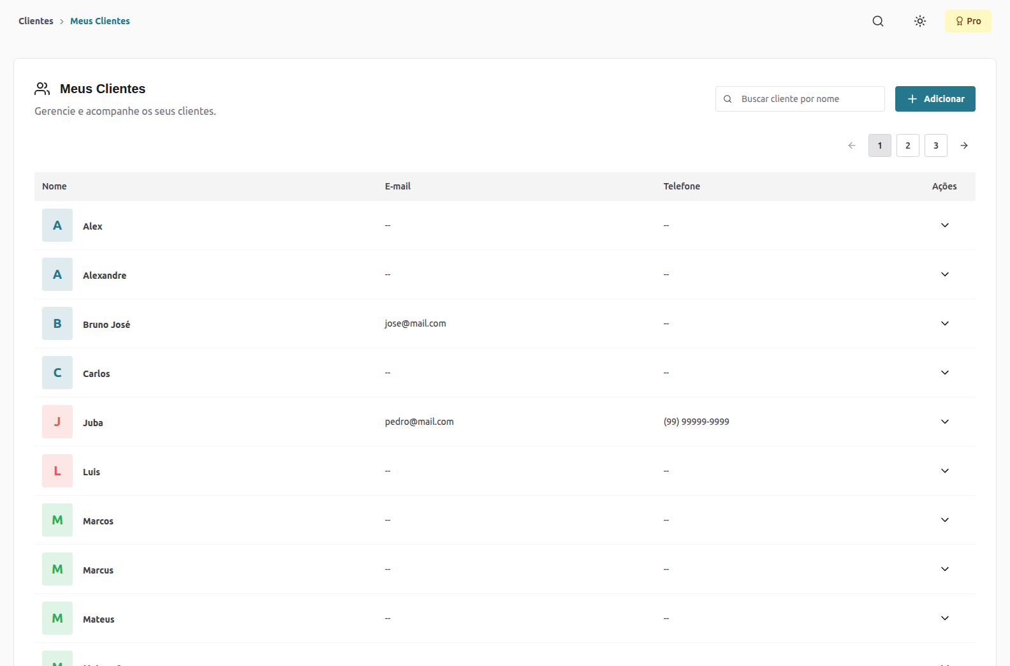Click the Marcos avatar tile

point(57,520)
